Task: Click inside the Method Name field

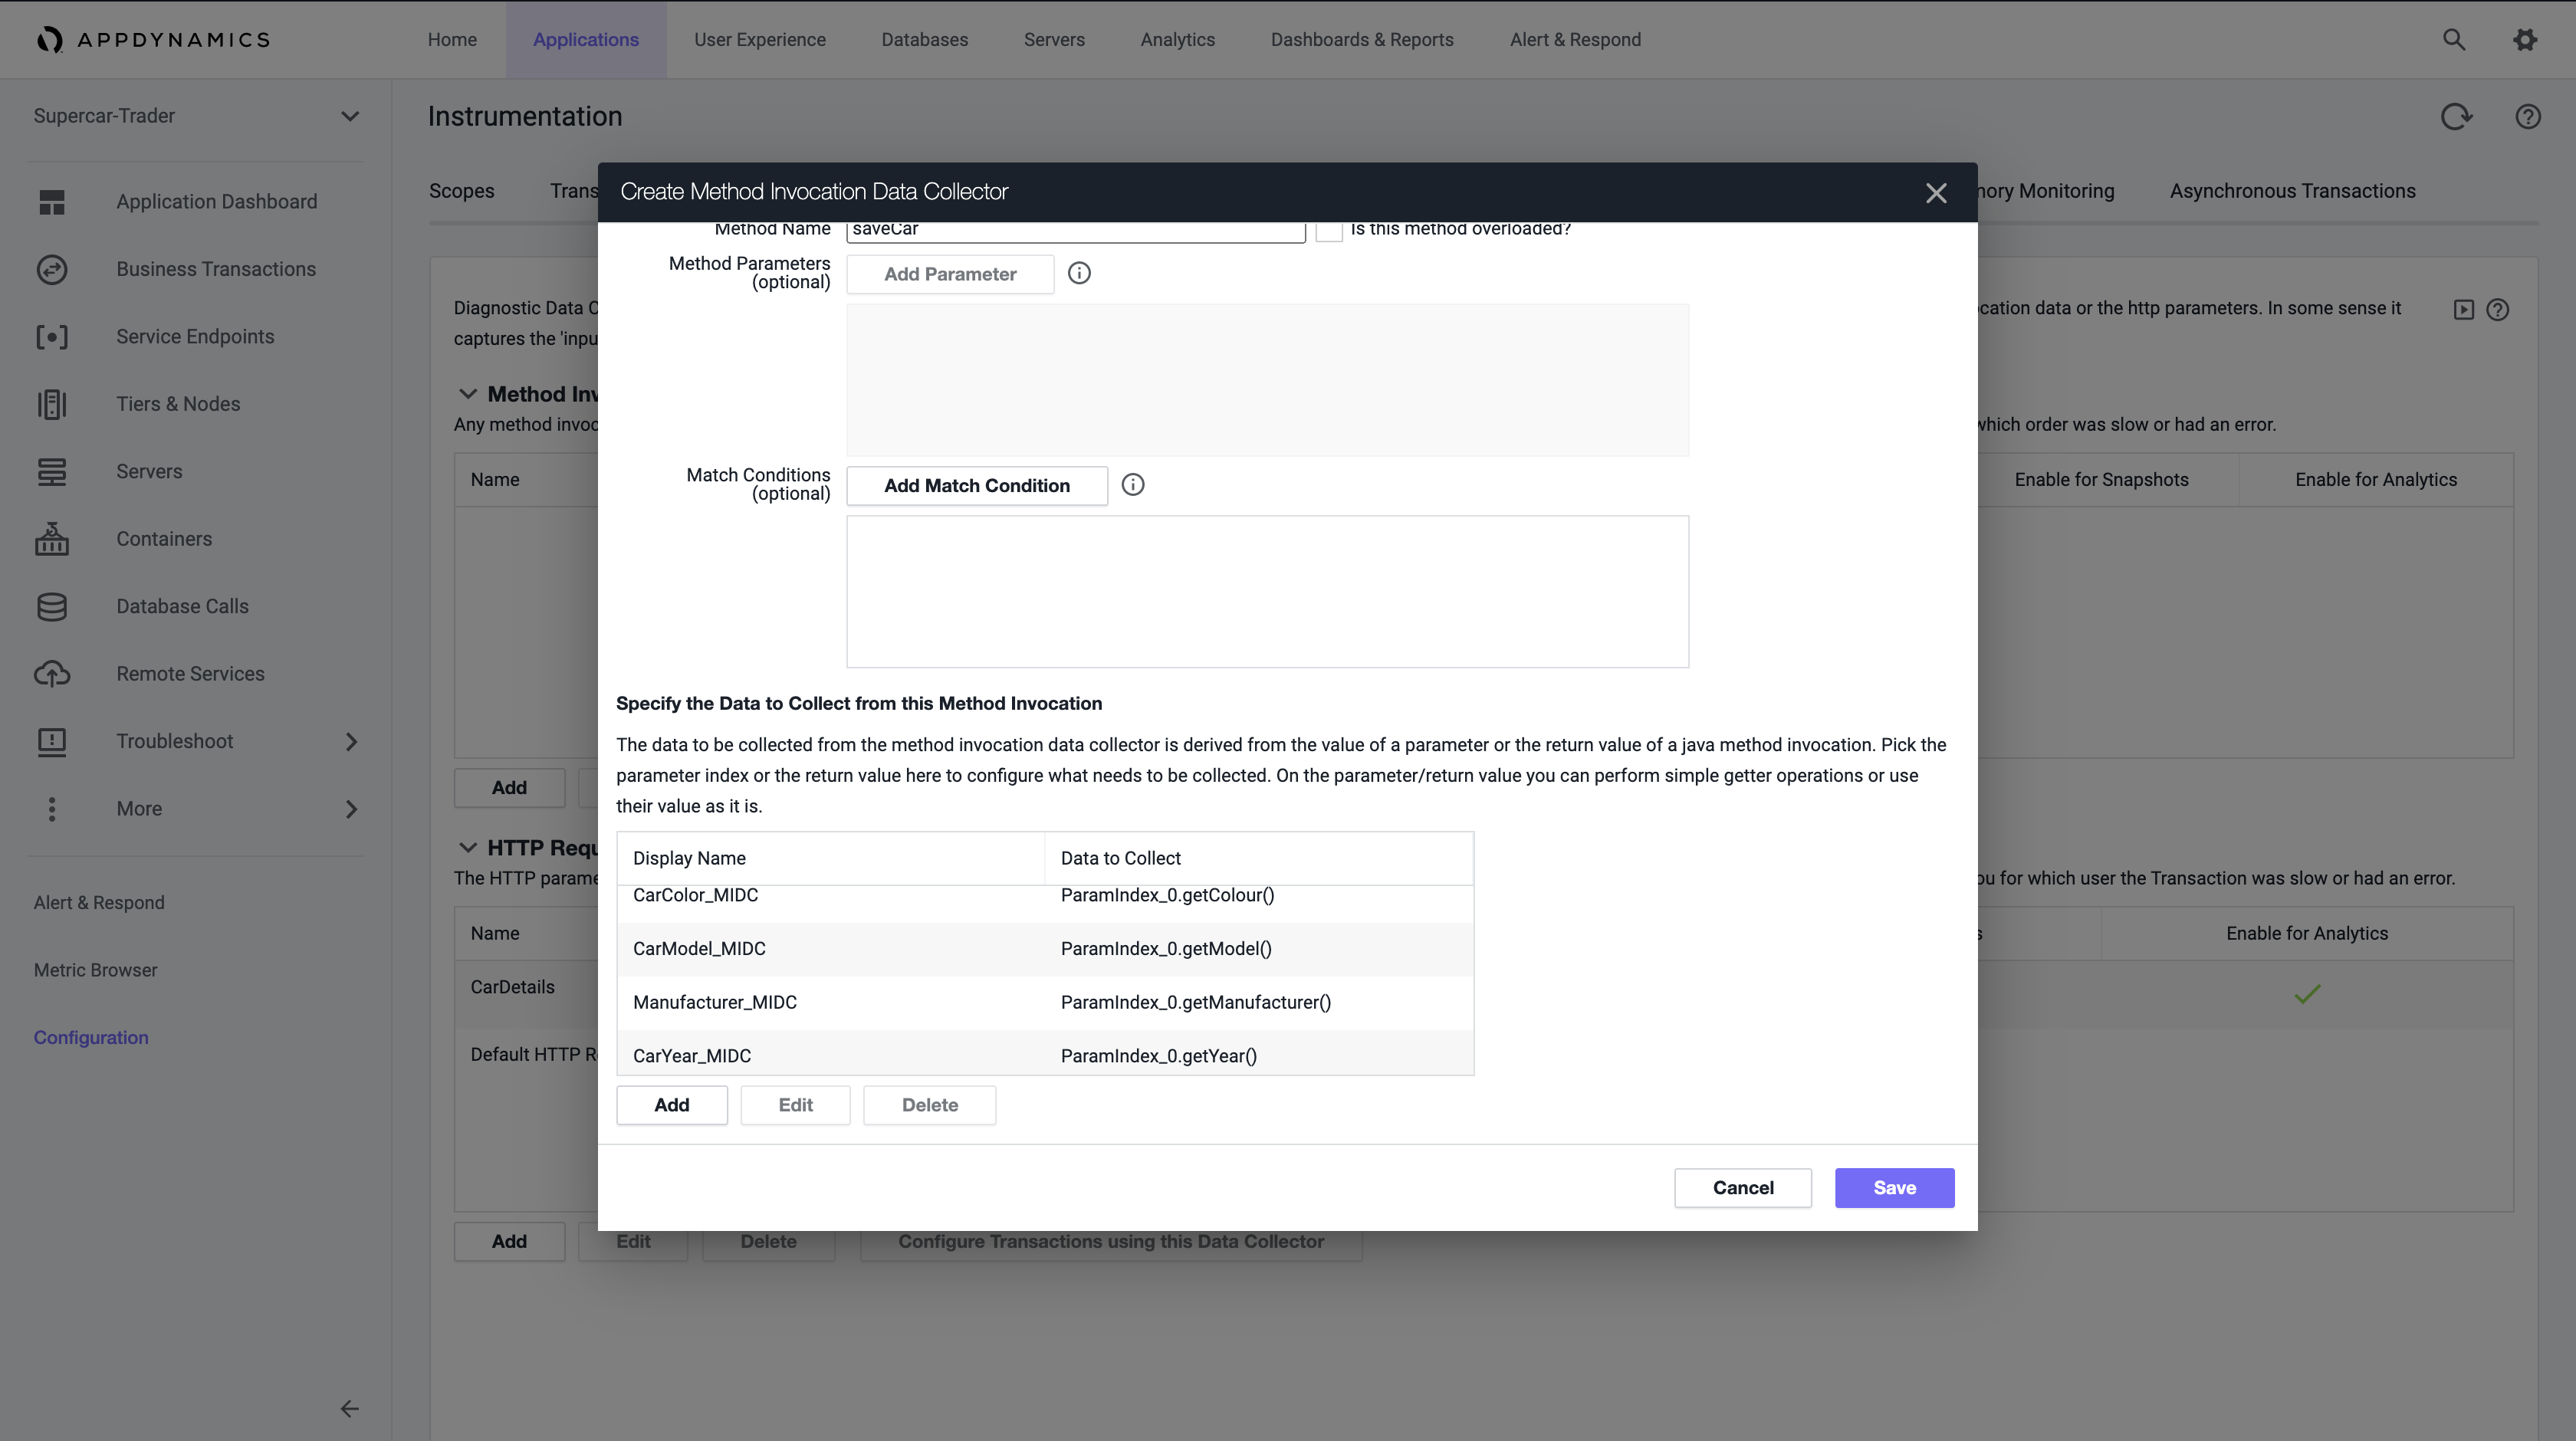Action: 1076,231
